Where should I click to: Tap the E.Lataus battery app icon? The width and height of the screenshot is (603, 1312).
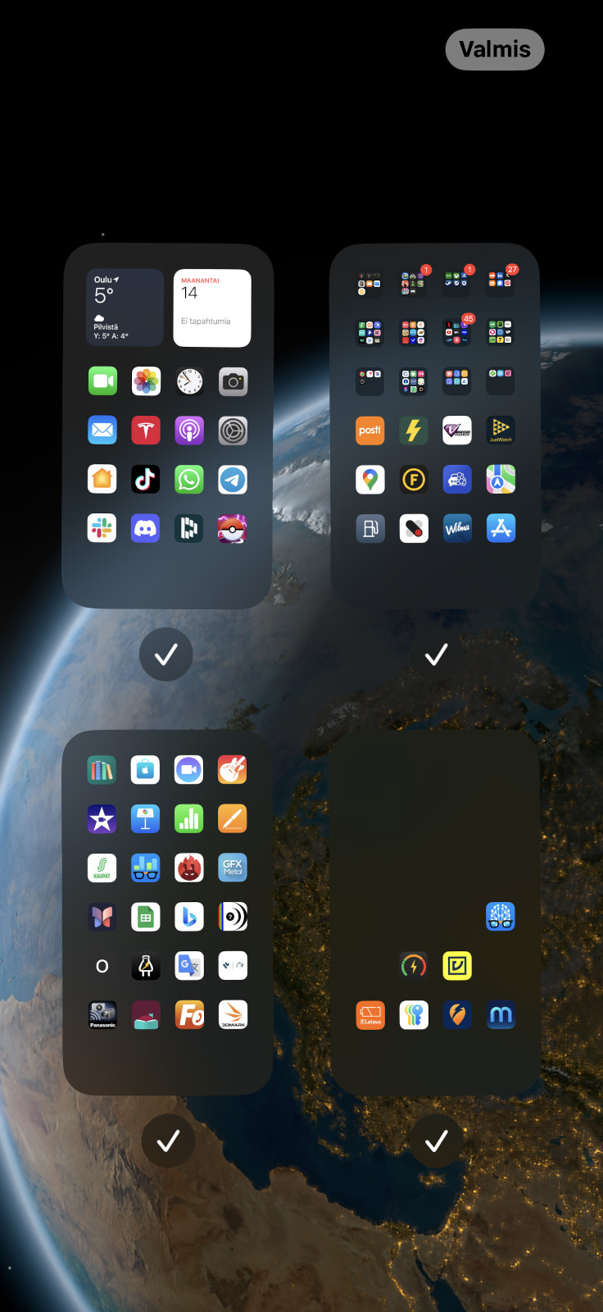pos(370,1015)
